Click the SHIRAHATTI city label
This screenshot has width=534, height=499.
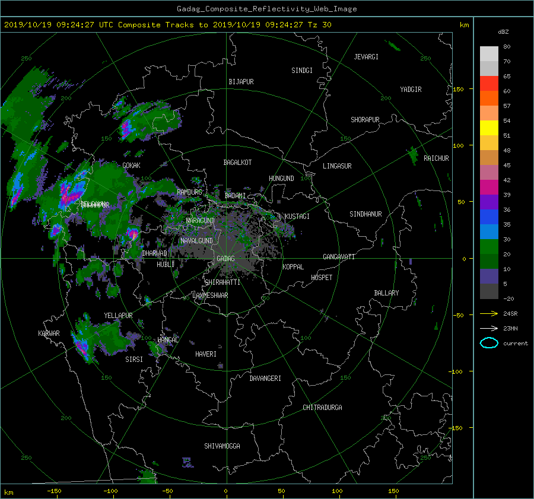coord(223,282)
